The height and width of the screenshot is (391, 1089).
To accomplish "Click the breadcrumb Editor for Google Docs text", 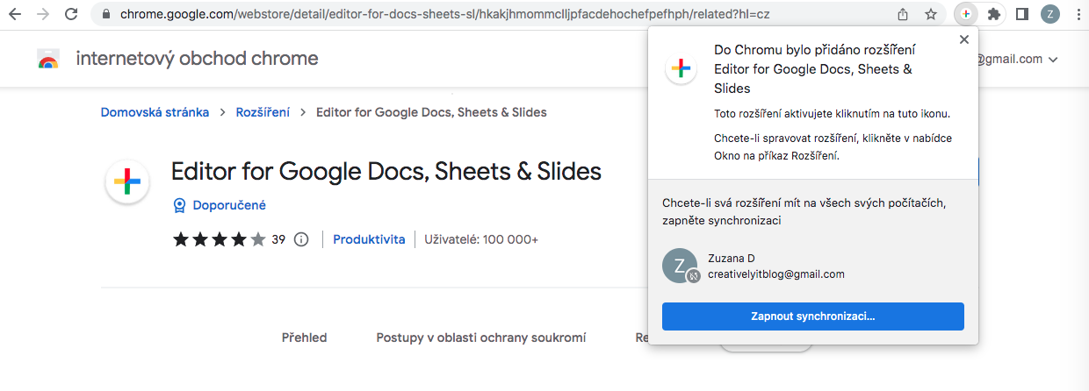I will (x=431, y=112).
